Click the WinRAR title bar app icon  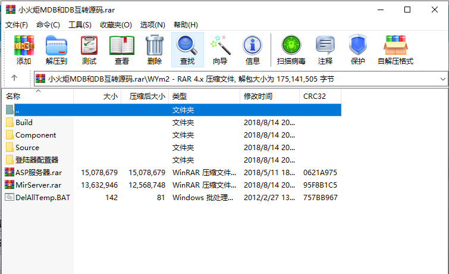11,10
